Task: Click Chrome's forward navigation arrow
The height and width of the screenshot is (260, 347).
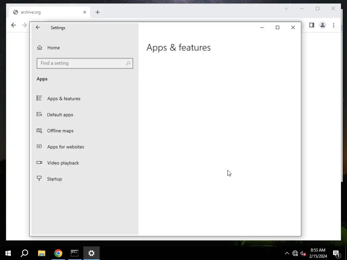Action: point(24,25)
